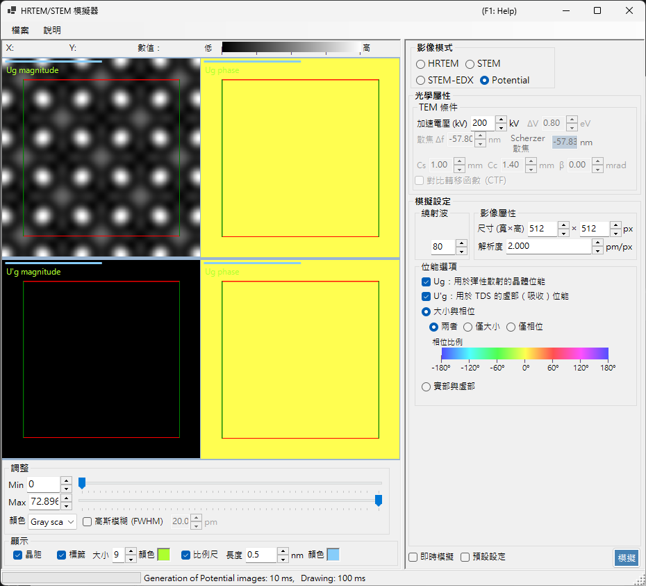Click the green label color swatch
The width and height of the screenshot is (646, 586).
(163, 555)
